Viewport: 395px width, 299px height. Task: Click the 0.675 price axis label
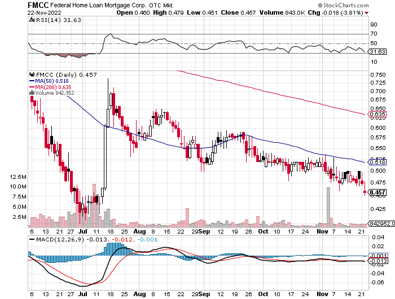click(378, 100)
